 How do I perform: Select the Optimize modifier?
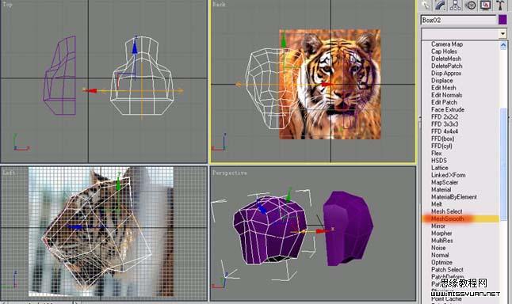pos(441,263)
